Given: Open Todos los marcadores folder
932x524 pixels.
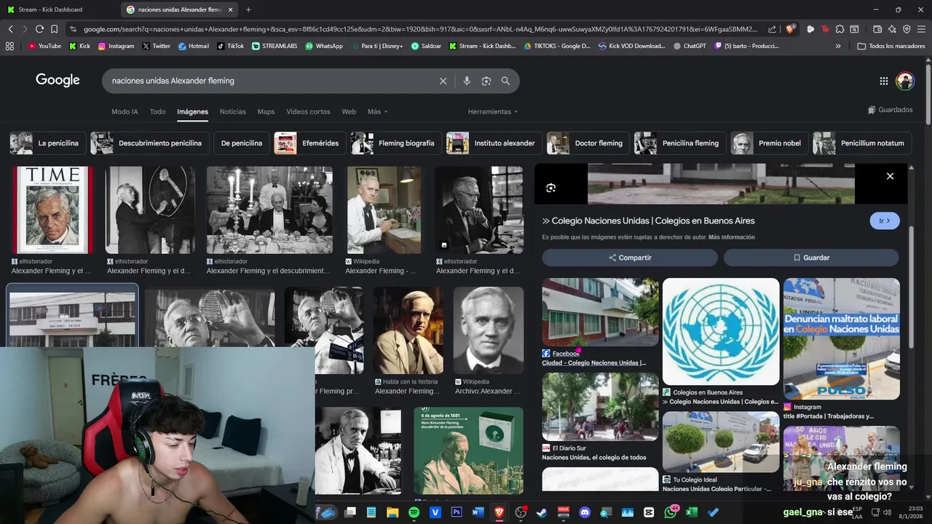Looking at the screenshot, I should [891, 46].
